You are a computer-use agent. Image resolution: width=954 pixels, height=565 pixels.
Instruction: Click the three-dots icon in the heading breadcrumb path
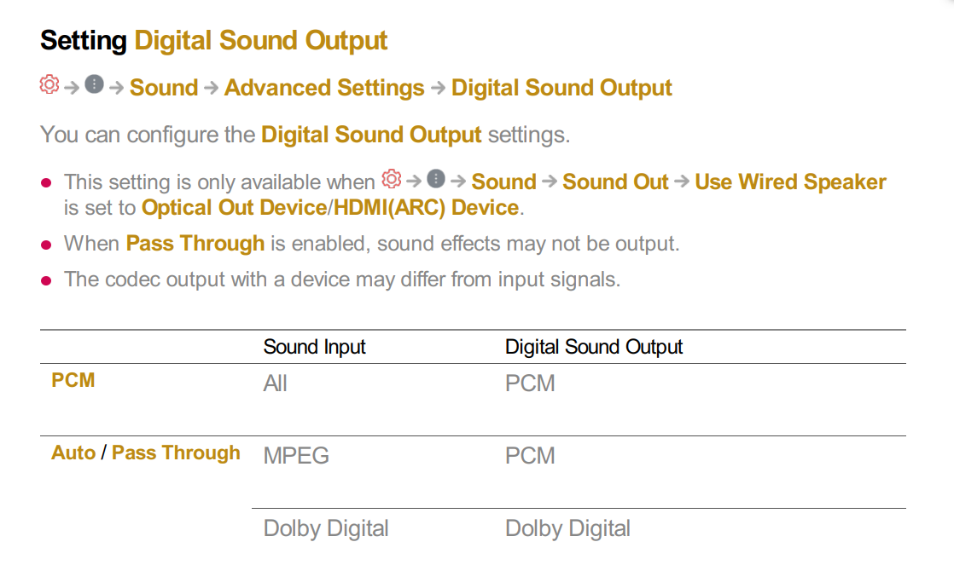point(94,85)
